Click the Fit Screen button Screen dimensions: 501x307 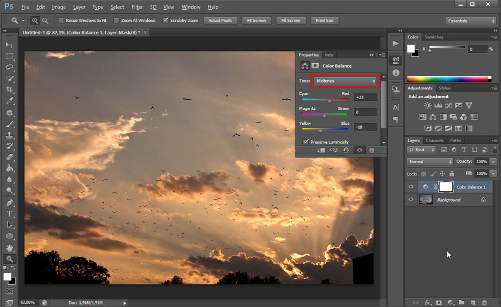tap(257, 21)
